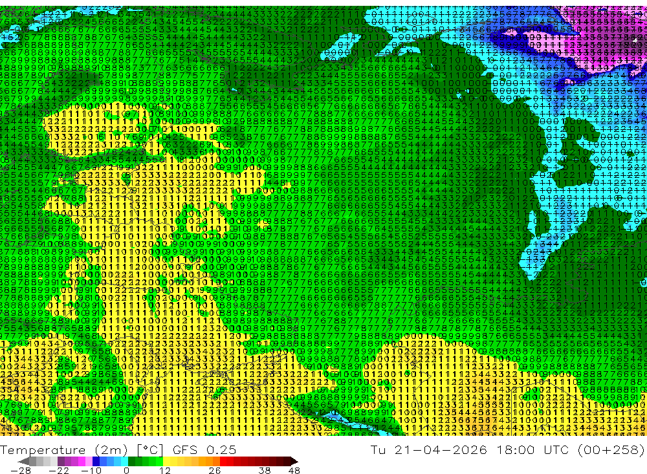The image size is (647, 474).
Task: Click the dark brown right arrow end of legend
Action: [x=294, y=461]
